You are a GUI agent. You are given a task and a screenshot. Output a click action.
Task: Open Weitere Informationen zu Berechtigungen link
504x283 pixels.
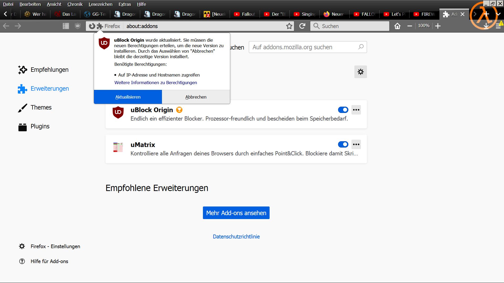155,83
